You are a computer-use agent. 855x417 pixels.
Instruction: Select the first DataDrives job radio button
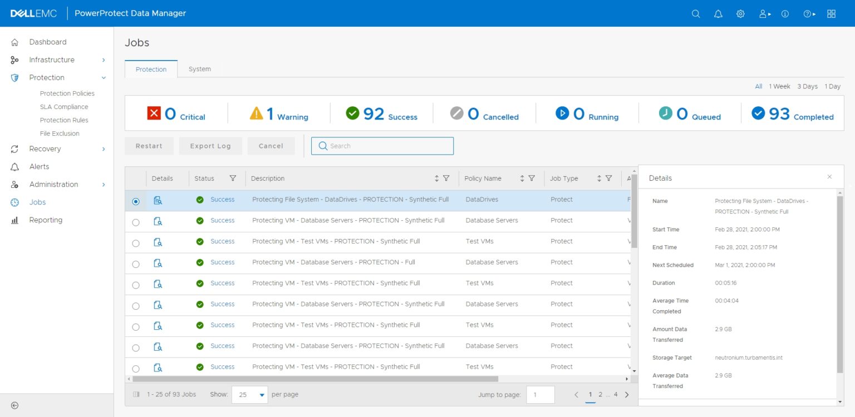click(135, 201)
